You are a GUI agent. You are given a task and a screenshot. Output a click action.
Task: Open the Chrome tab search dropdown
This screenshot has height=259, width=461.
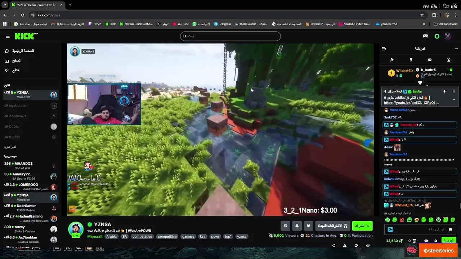pyautogui.click(x=5, y=5)
